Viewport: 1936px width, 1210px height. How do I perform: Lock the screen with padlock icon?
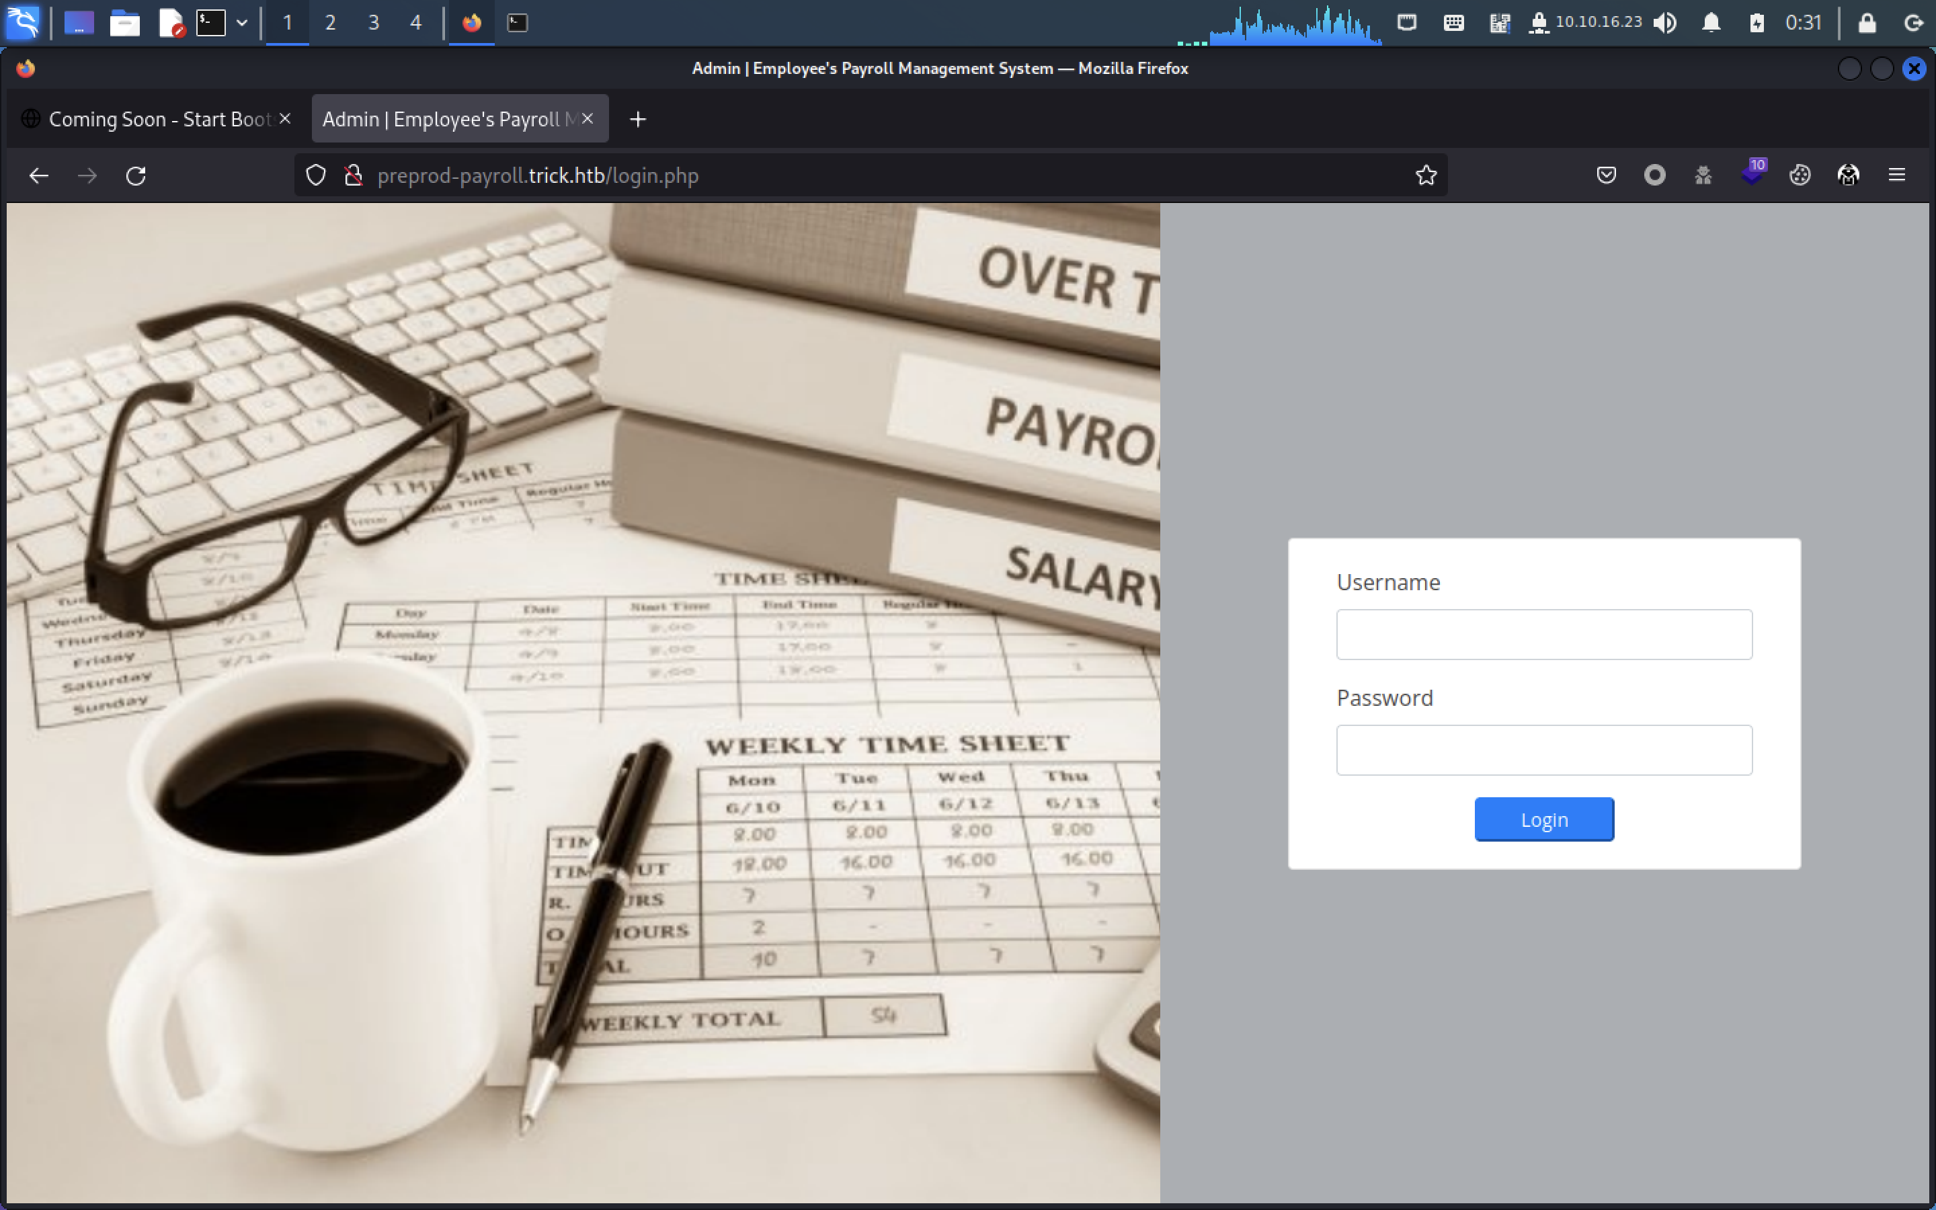[1867, 22]
